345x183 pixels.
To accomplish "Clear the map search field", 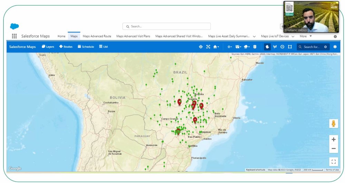I will tap(325, 47).
